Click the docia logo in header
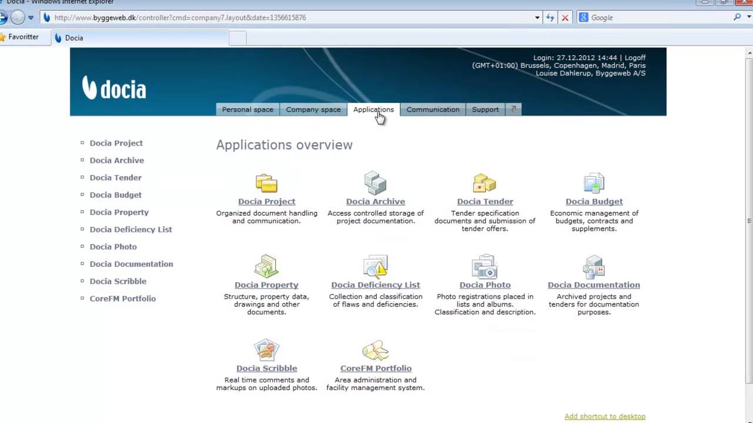753x423 pixels. pyautogui.click(x=114, y=88)
